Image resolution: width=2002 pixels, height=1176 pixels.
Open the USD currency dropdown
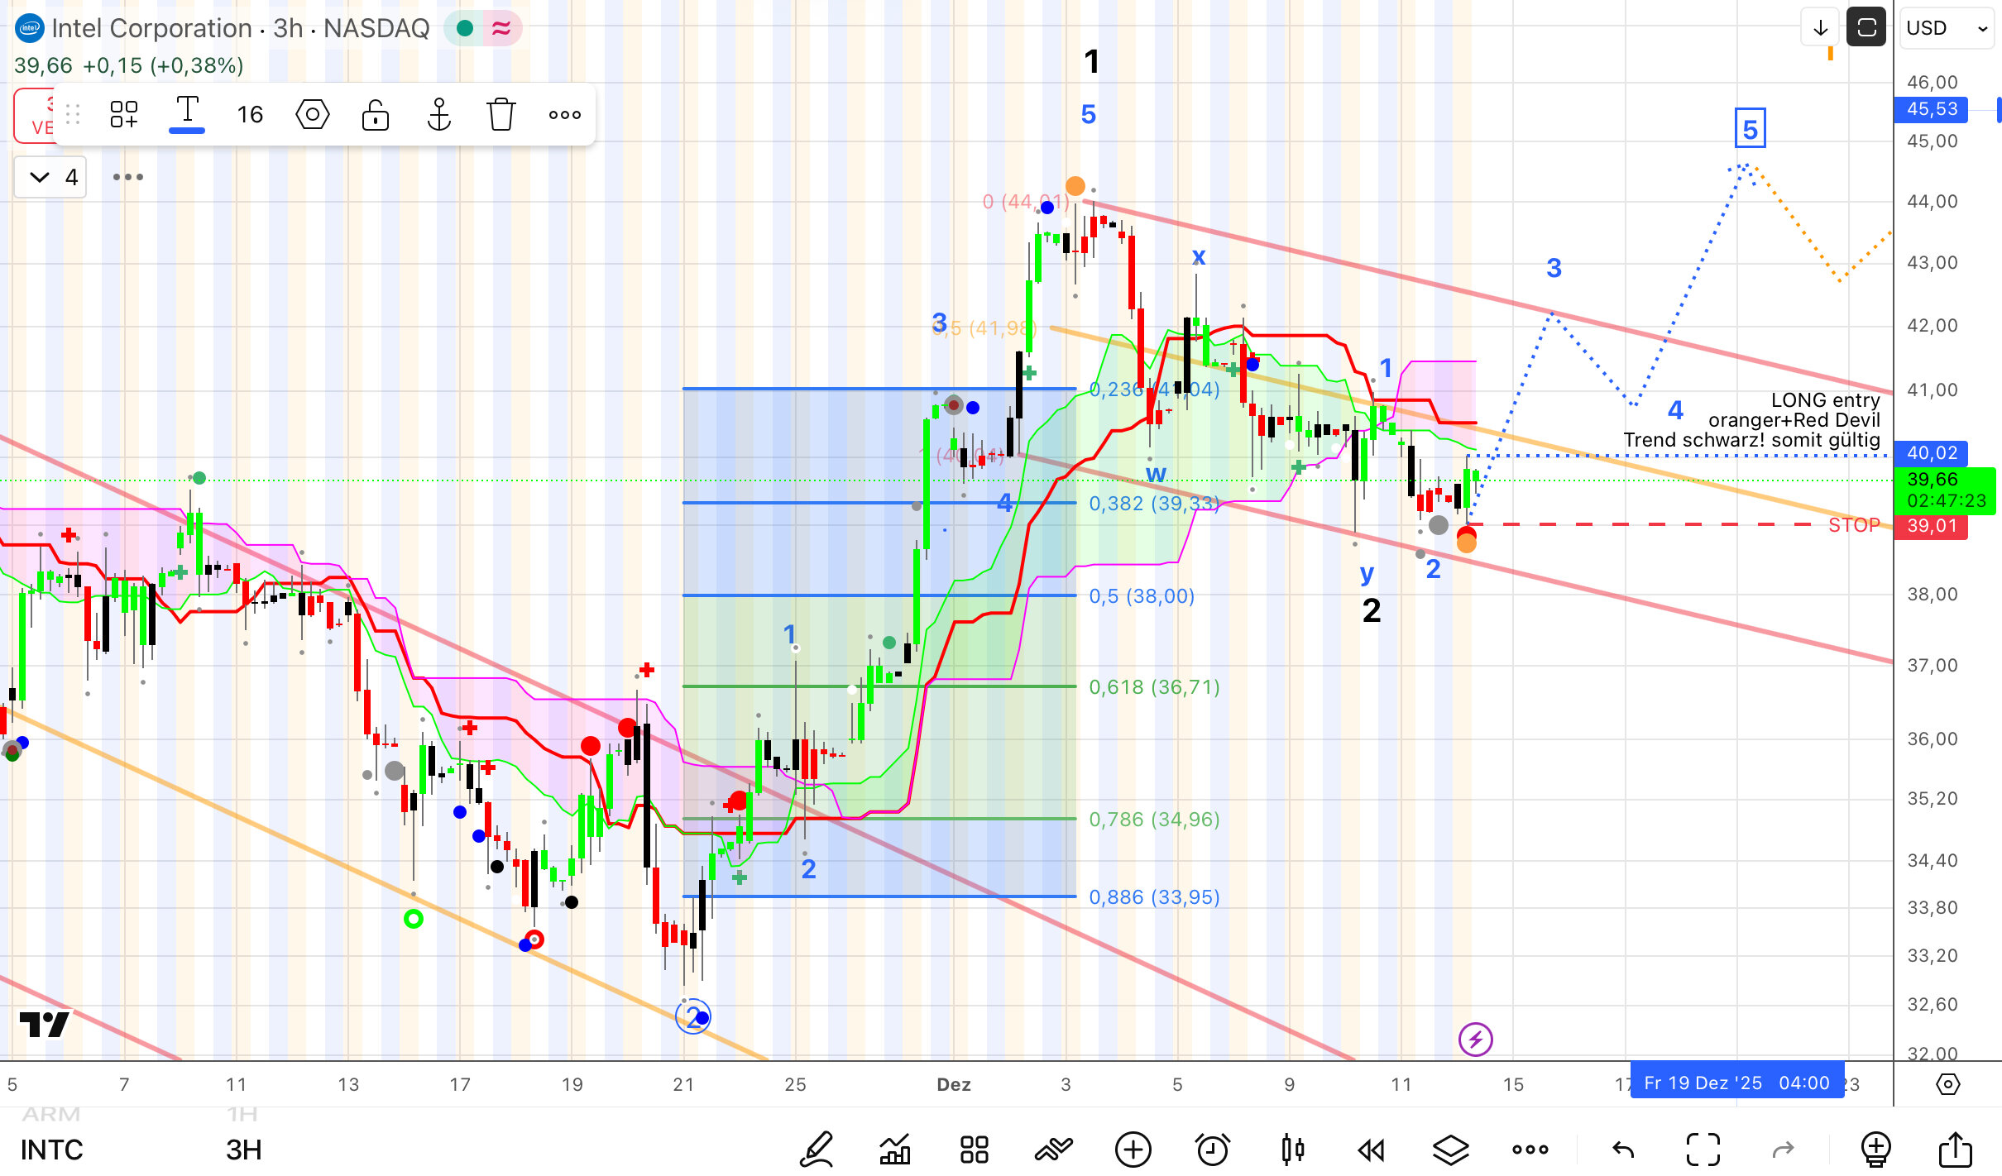[x=1946, y=28]
